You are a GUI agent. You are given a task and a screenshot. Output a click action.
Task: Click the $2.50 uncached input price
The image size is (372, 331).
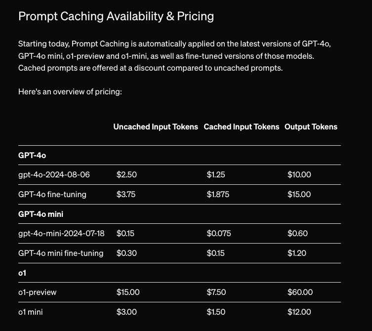coord(126,175)
